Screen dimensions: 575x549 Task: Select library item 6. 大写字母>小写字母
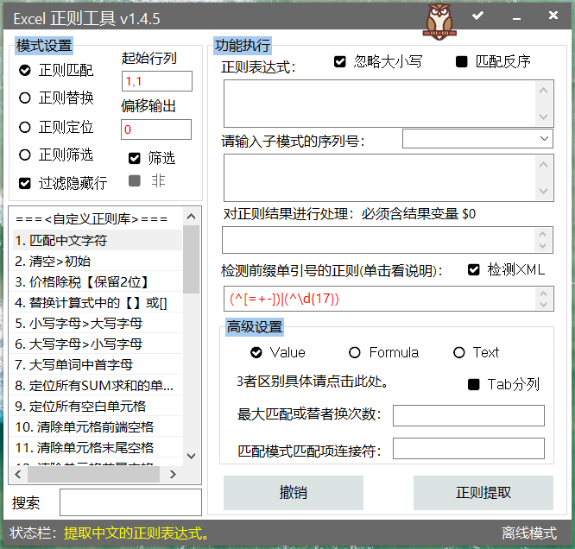pyautogui.click(x=97, y=344)
